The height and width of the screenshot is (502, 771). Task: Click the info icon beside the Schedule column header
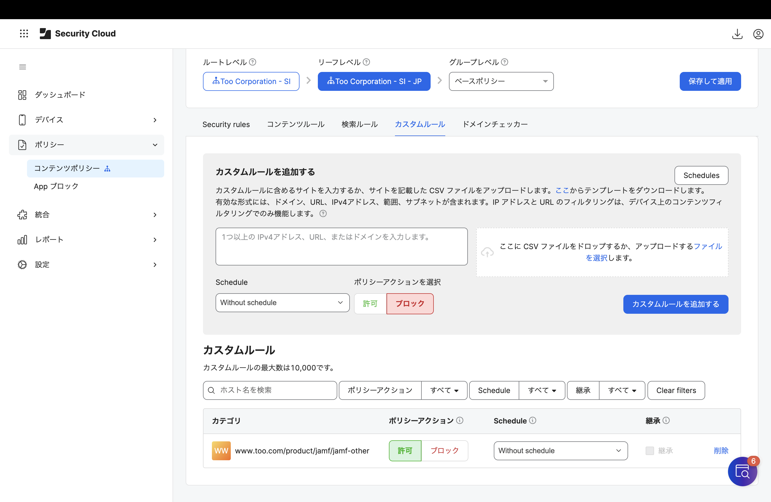point(533,420)
